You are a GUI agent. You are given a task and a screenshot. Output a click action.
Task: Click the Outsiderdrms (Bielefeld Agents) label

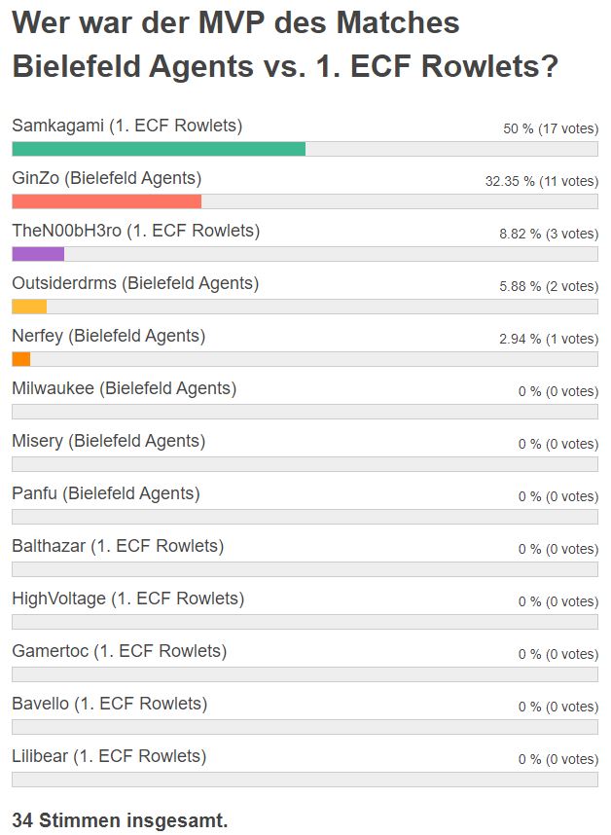135,283
